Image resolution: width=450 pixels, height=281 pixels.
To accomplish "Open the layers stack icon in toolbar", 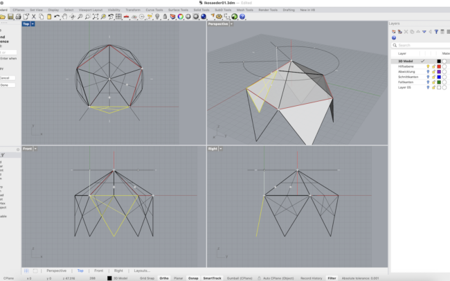I will pos(173,17).
